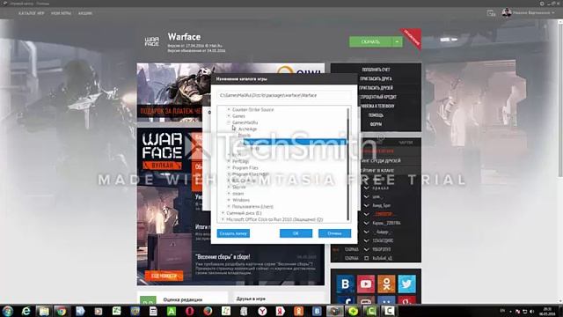Image resolution: width=563 pixels, height=317 pixels.
Task: Click the folder tree vertical scrollbar
Action: (348, 165)
